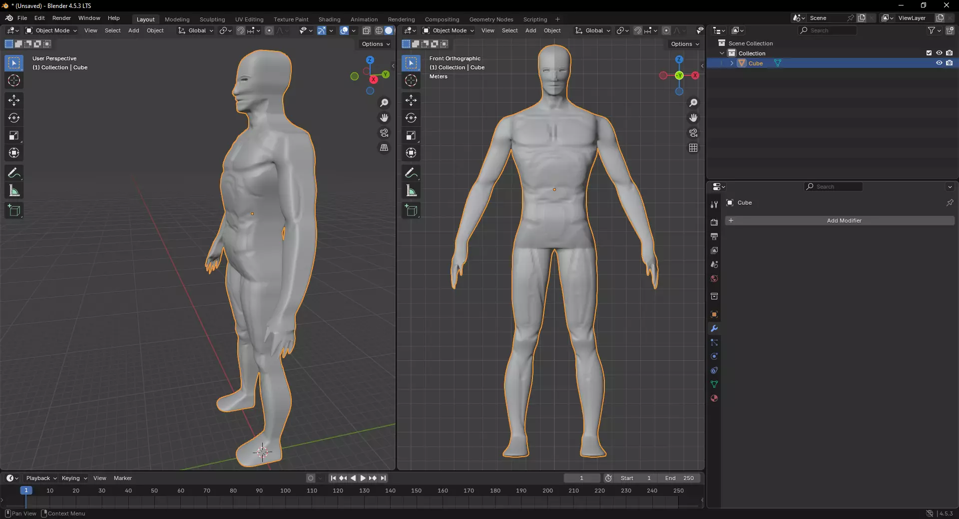Select the Measure tool in Front Orthographic viewport
Viewport: 959px width, 519px height.
pos(411,191)
